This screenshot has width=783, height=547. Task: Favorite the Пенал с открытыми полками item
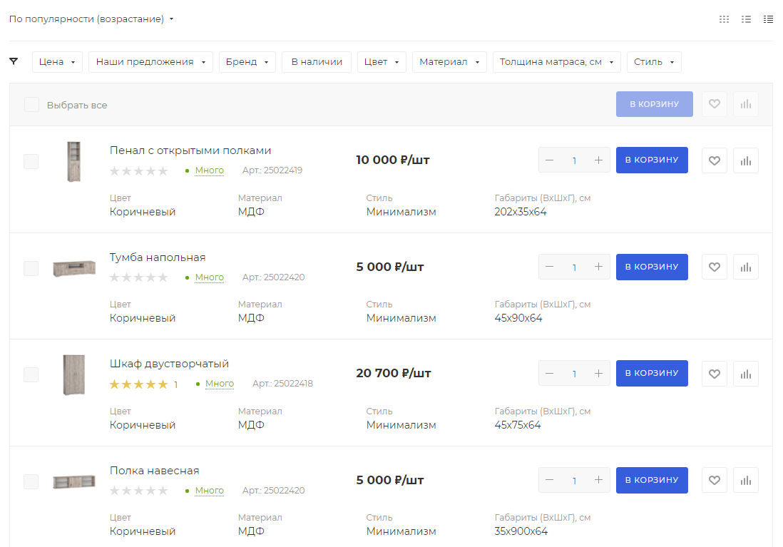[x=715, y=160]
